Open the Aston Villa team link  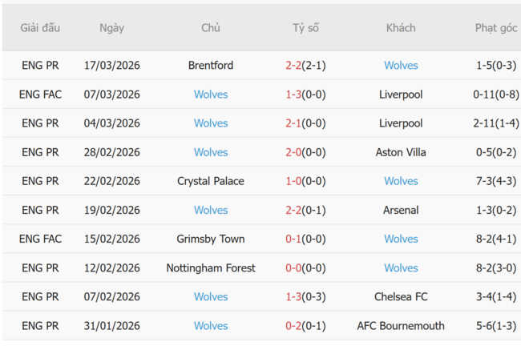[x=401, y=152]
